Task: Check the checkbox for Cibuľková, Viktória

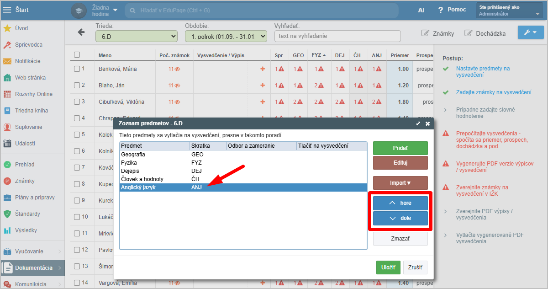Action: 77,102
